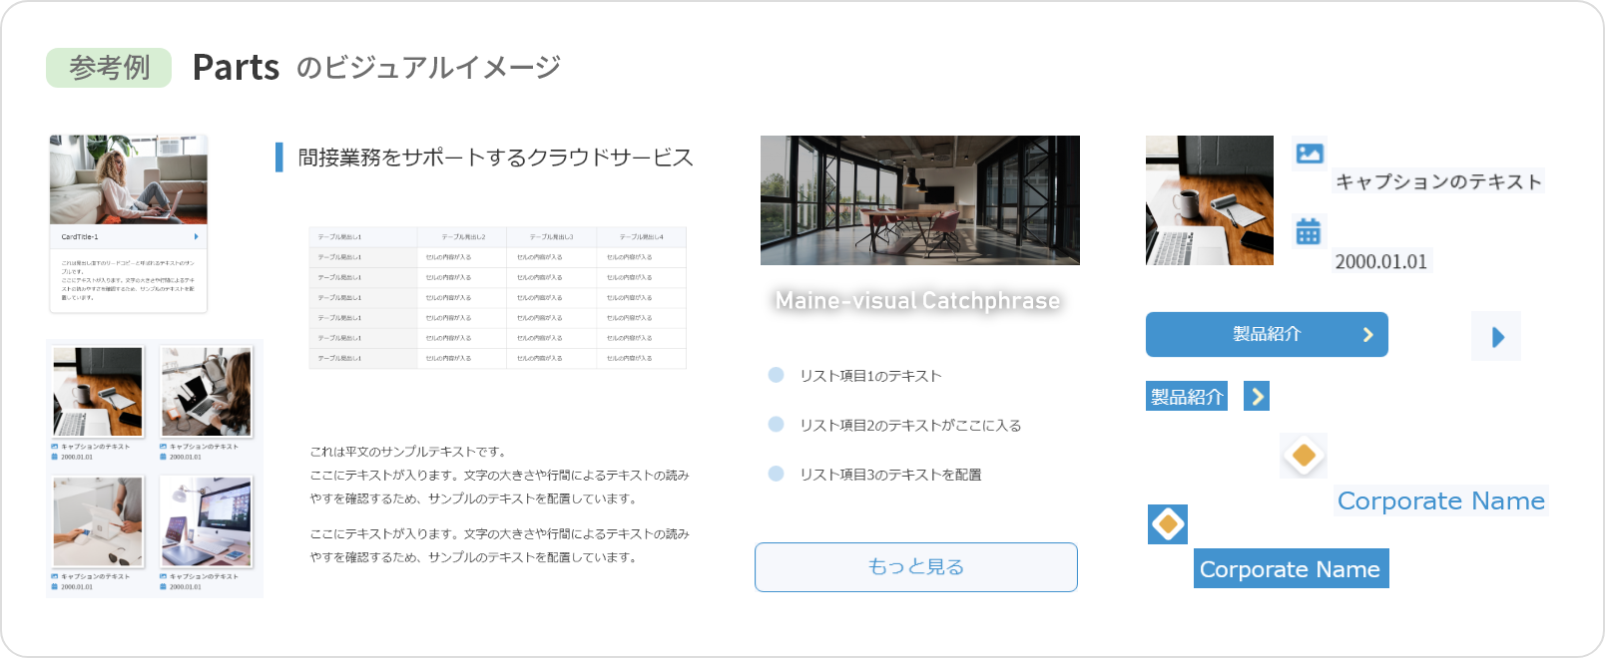Select list item リスト項目3のテキストを配置
The width and height of the screenshot is (1605, 658).
click(x=890, y=475)
